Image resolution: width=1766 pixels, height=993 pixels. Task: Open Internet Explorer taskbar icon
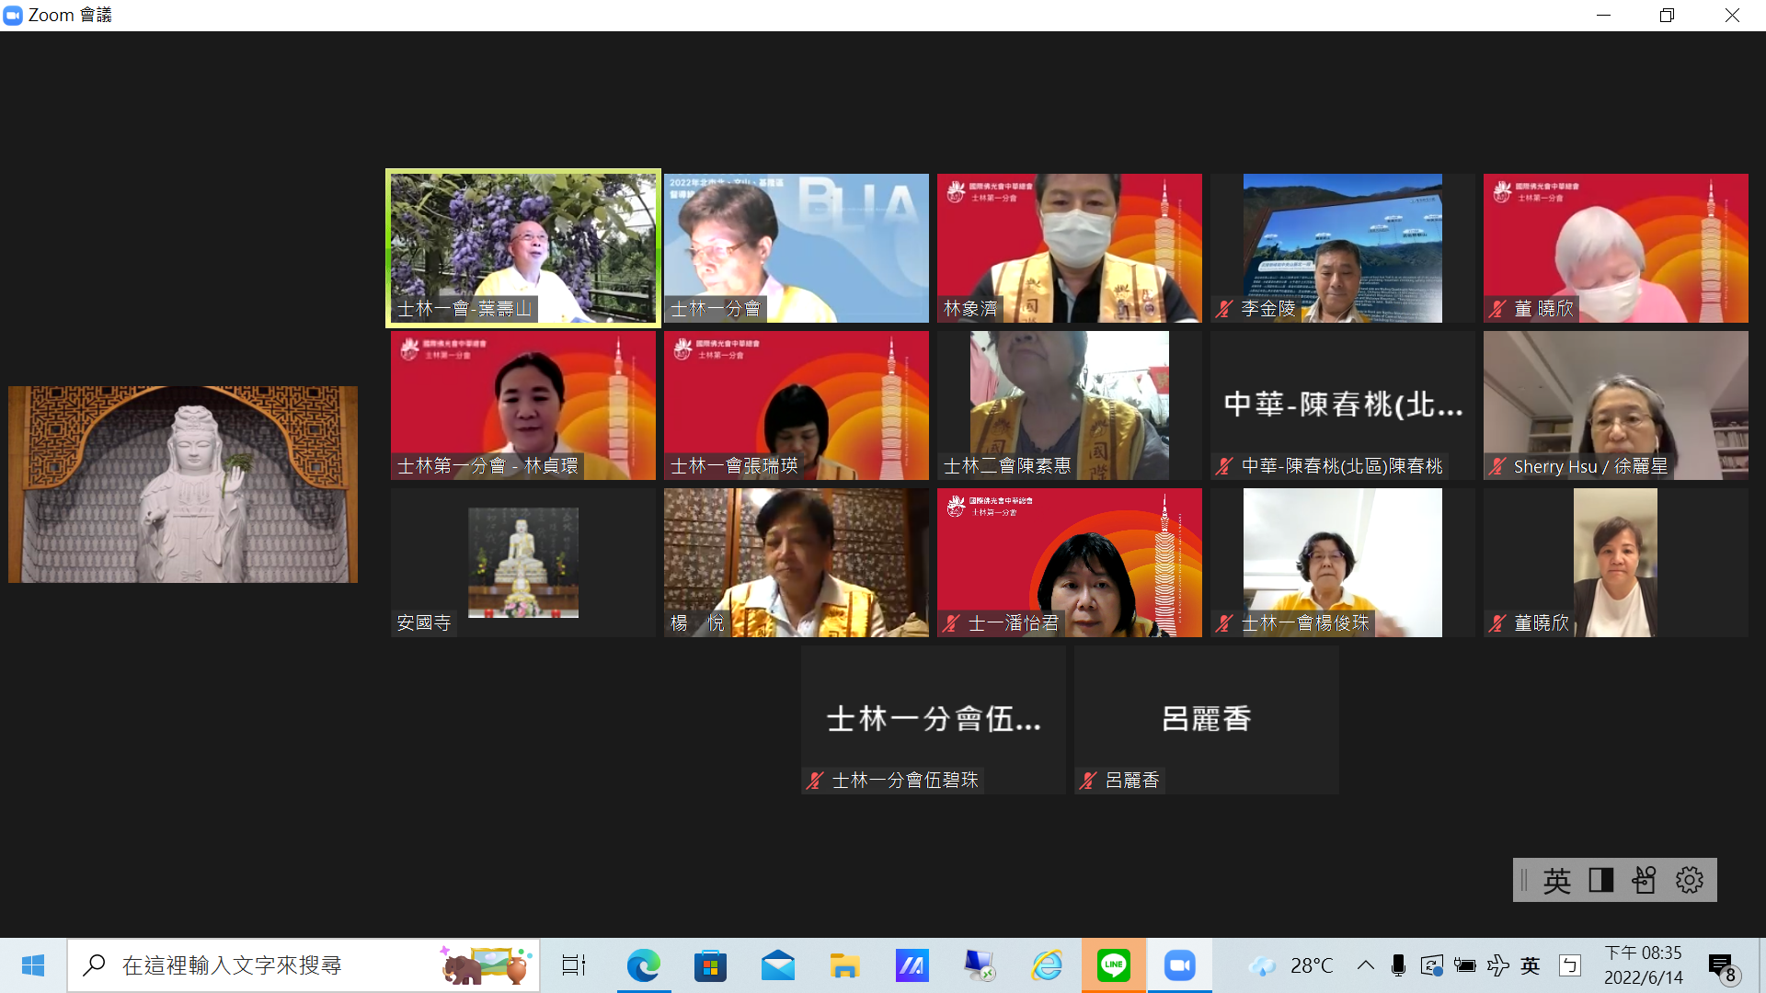(1046, 965)
